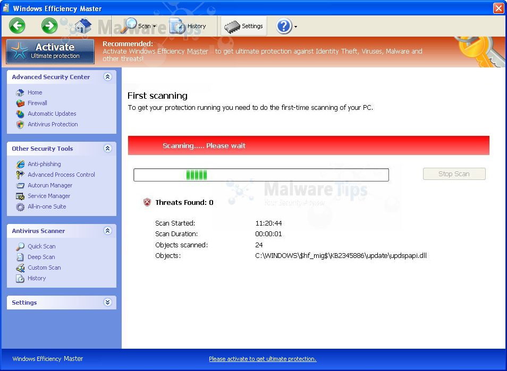Viewport: 507px width, 371px height.
Task: Open the Scan dropdown arrow
Action: pos(155,26)
